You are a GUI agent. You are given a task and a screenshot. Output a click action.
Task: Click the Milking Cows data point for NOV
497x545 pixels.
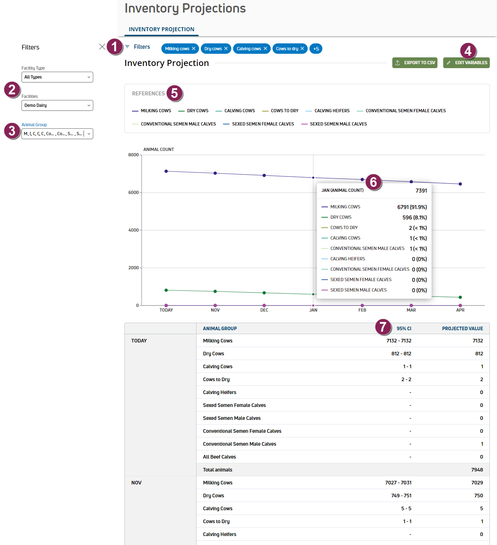pos(215,173)
